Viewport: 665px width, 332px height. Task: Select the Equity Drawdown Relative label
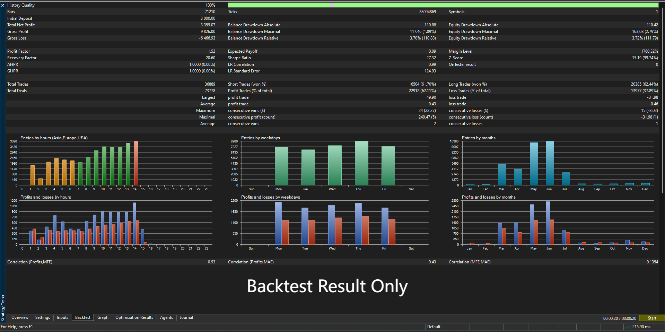tap(472, 38)
